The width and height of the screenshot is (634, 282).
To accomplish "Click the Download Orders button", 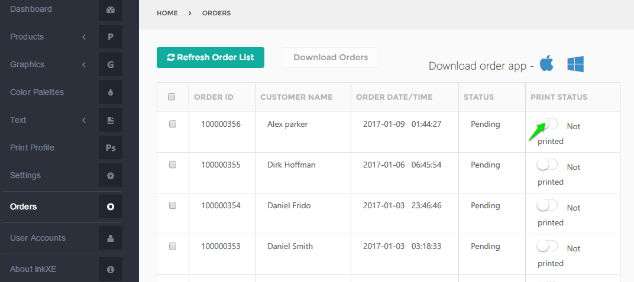I will point(331,57).
